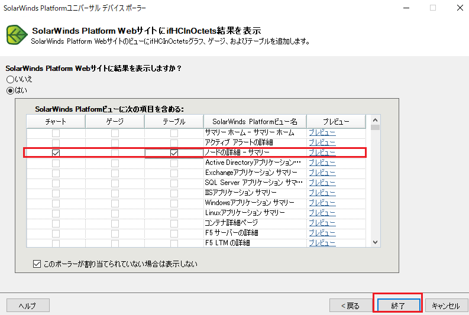Close the wizard window with X
Viewport: 469px width, 315px height.
click(x=460, y=8)
